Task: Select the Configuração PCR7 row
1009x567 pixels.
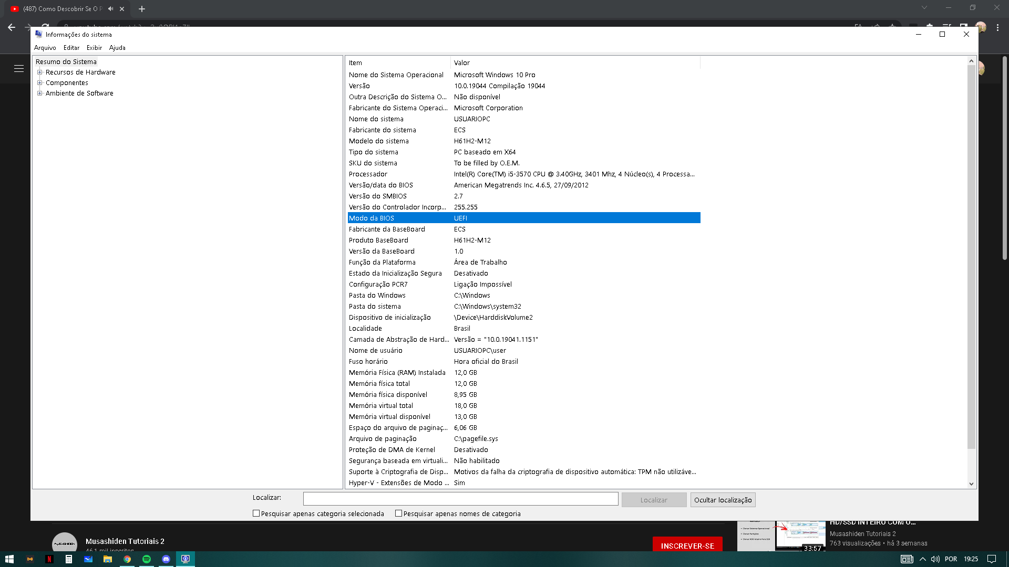Action: (x=524, y=285)
